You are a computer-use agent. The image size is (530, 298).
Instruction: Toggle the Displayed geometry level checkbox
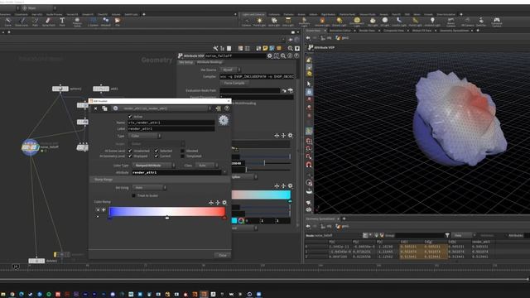point(130,156)
